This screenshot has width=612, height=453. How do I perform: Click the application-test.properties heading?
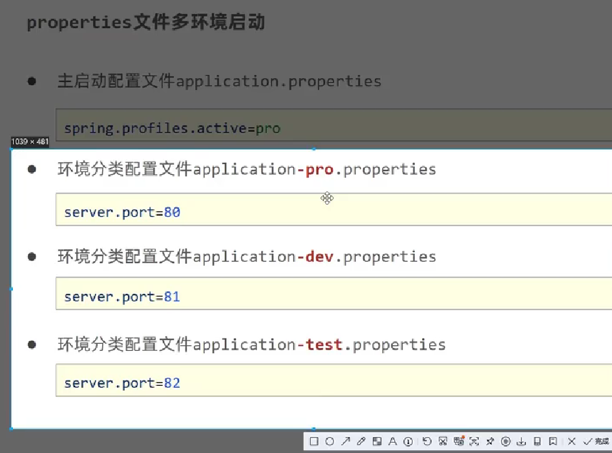(x=252, y=344)
